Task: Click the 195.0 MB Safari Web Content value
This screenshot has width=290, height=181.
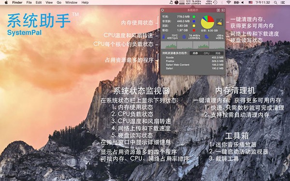Action: [x=217, y=65]
